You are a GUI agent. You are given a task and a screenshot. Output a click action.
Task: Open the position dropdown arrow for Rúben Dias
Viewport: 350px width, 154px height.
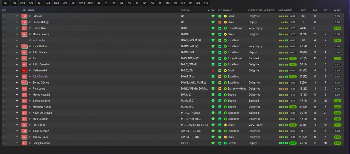pyautogui.click(x=17, y=28)
